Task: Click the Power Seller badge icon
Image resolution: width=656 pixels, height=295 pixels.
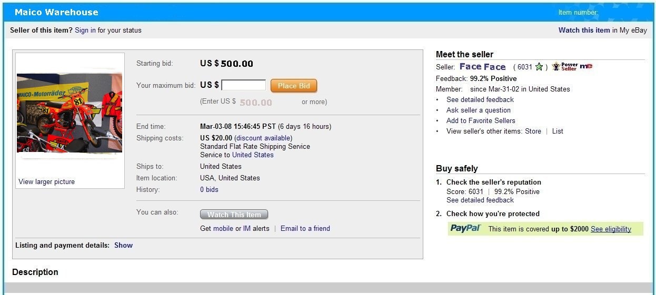Action: [x=564, y=67]
